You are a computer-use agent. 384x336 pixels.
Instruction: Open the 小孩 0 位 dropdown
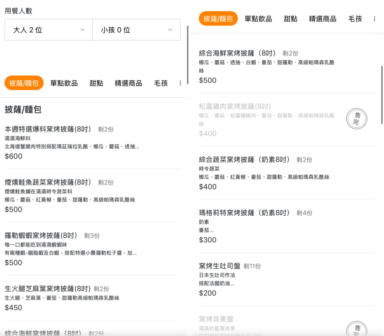pos(136,30)
